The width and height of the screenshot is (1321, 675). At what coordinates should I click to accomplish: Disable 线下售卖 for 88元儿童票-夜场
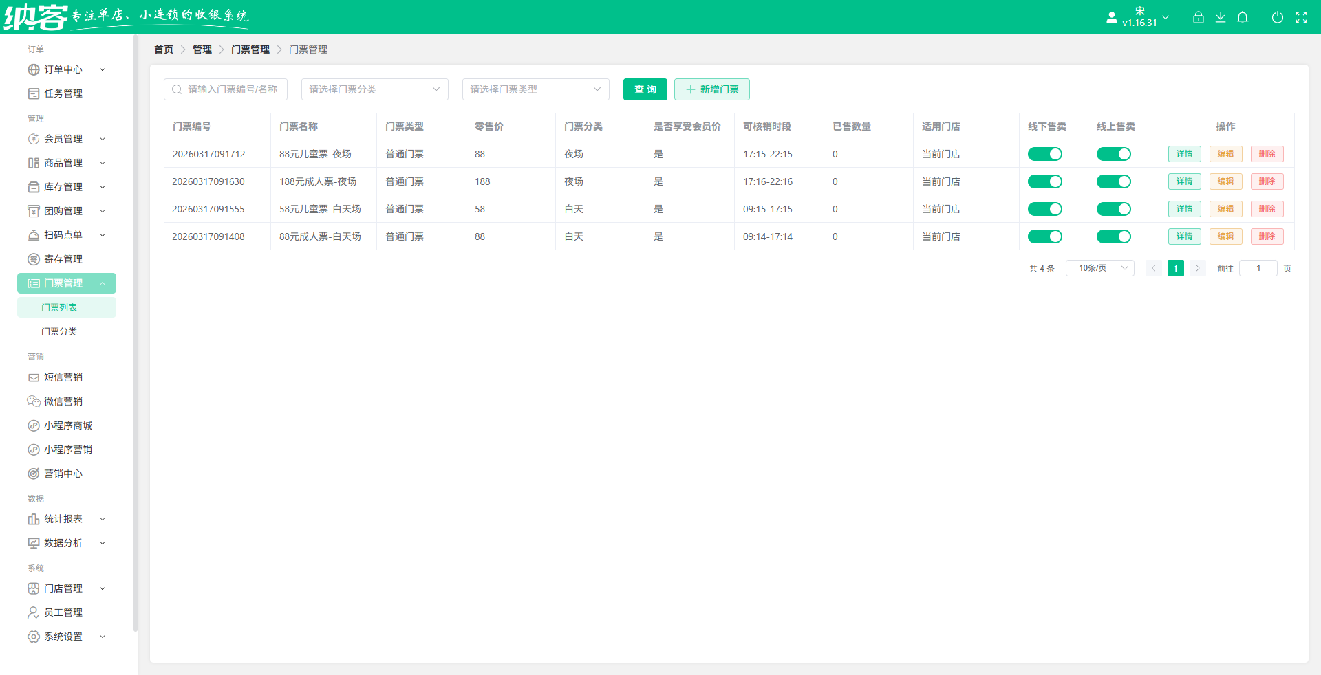click(1045, 154)
